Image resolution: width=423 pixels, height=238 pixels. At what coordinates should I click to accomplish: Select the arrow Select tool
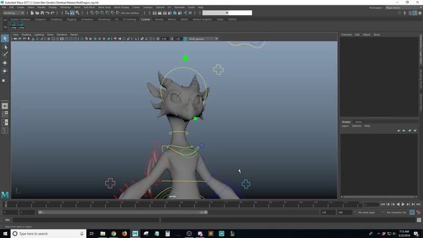[5, 38]
